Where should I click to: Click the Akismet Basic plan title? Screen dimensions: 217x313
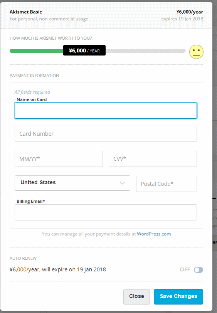point(26,12)
